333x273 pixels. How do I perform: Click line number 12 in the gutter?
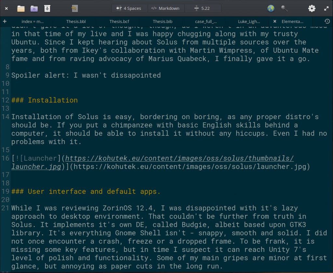[x=6, y=100]
